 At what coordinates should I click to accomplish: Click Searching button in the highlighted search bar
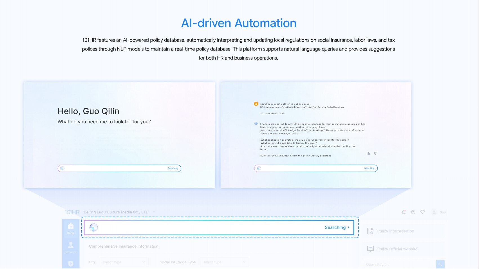coord(337,227)
